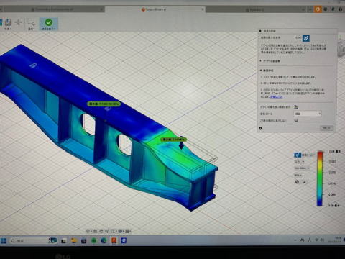Open the selection tool in toolbar
This screenshot has width=345, height=259.
pos(32,23)
